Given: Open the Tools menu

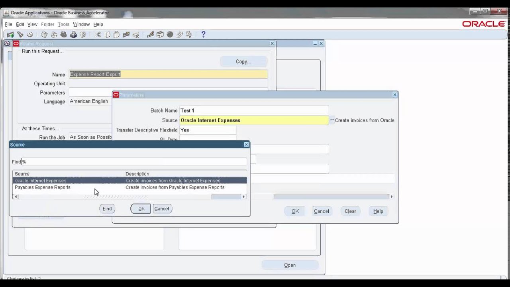Looking at the screenshot, I should coord(63,24).
